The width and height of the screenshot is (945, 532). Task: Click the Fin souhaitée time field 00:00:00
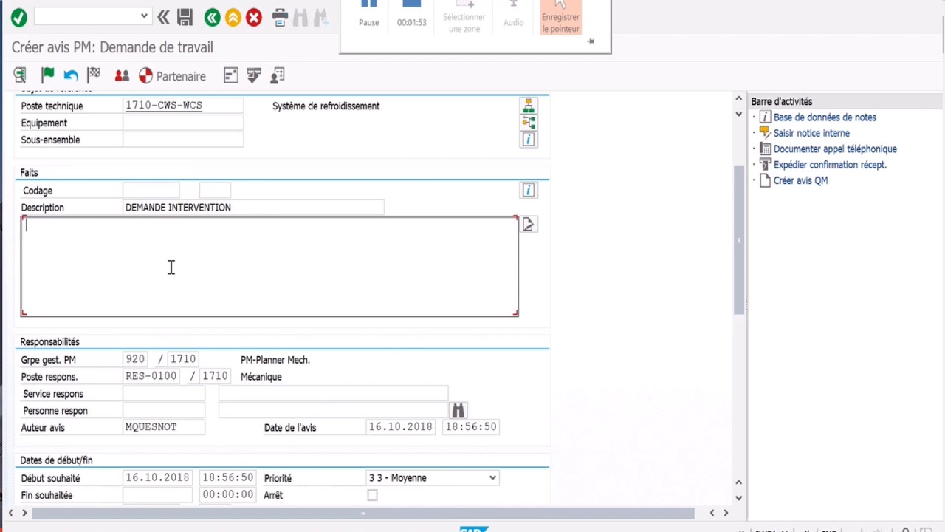228,495
